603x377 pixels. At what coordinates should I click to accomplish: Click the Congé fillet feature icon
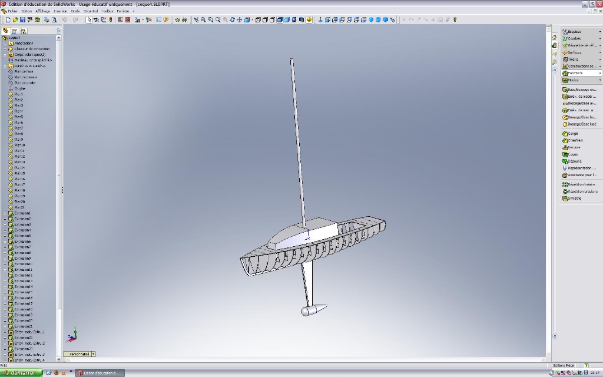click(x=572, y=134)
